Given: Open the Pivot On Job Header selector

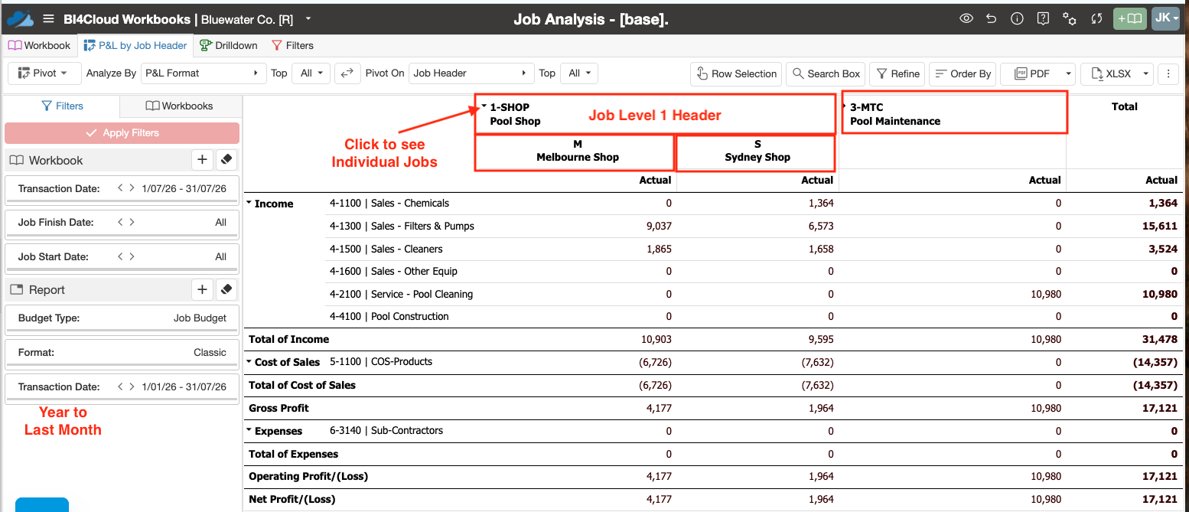Looking at the screenshot, I should (471, 73).
